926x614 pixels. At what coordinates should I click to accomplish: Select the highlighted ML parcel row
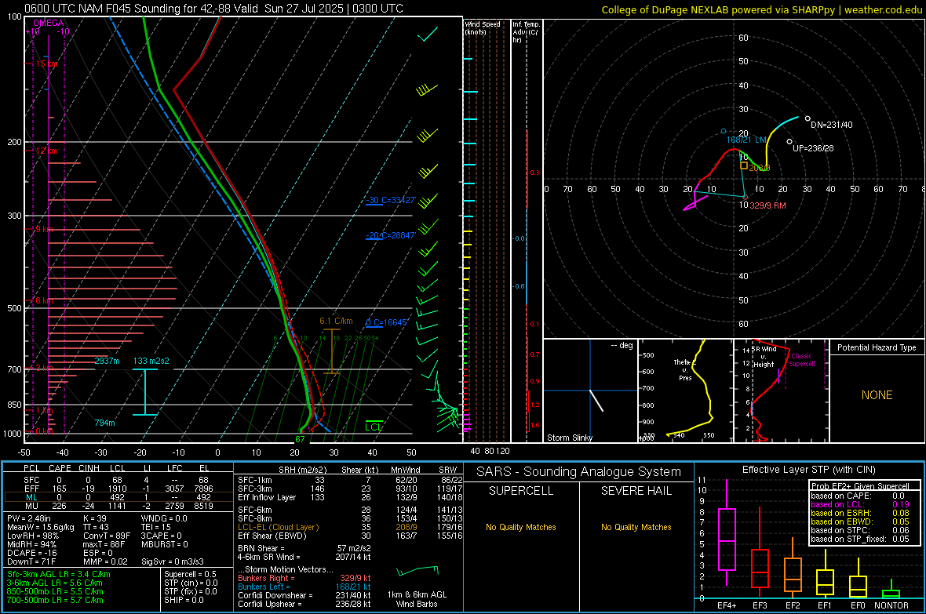pyautogui.click(x=118, y=497)
